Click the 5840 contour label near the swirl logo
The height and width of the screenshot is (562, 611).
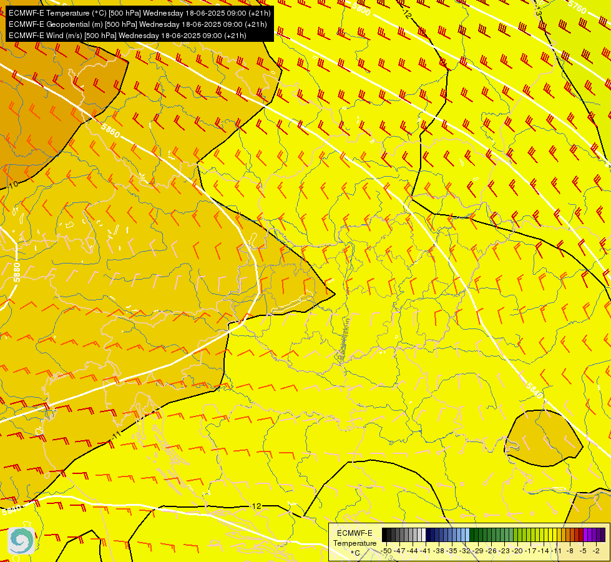[x=12, y=509]
